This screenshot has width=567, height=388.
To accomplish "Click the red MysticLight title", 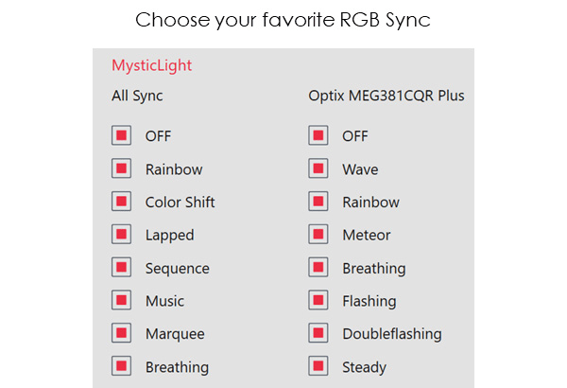I will tap(151, 66).
